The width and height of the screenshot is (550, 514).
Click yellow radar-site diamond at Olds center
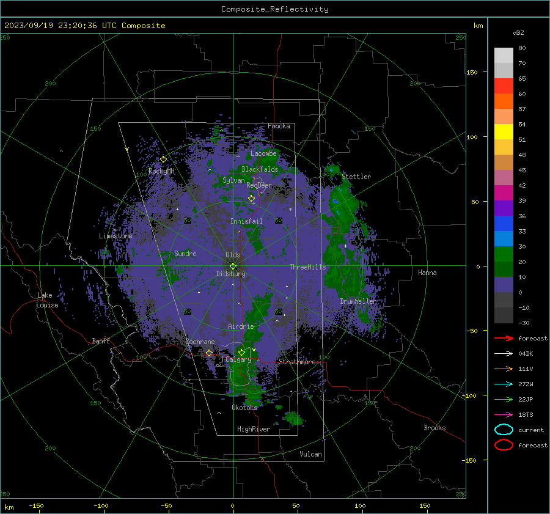233,266
